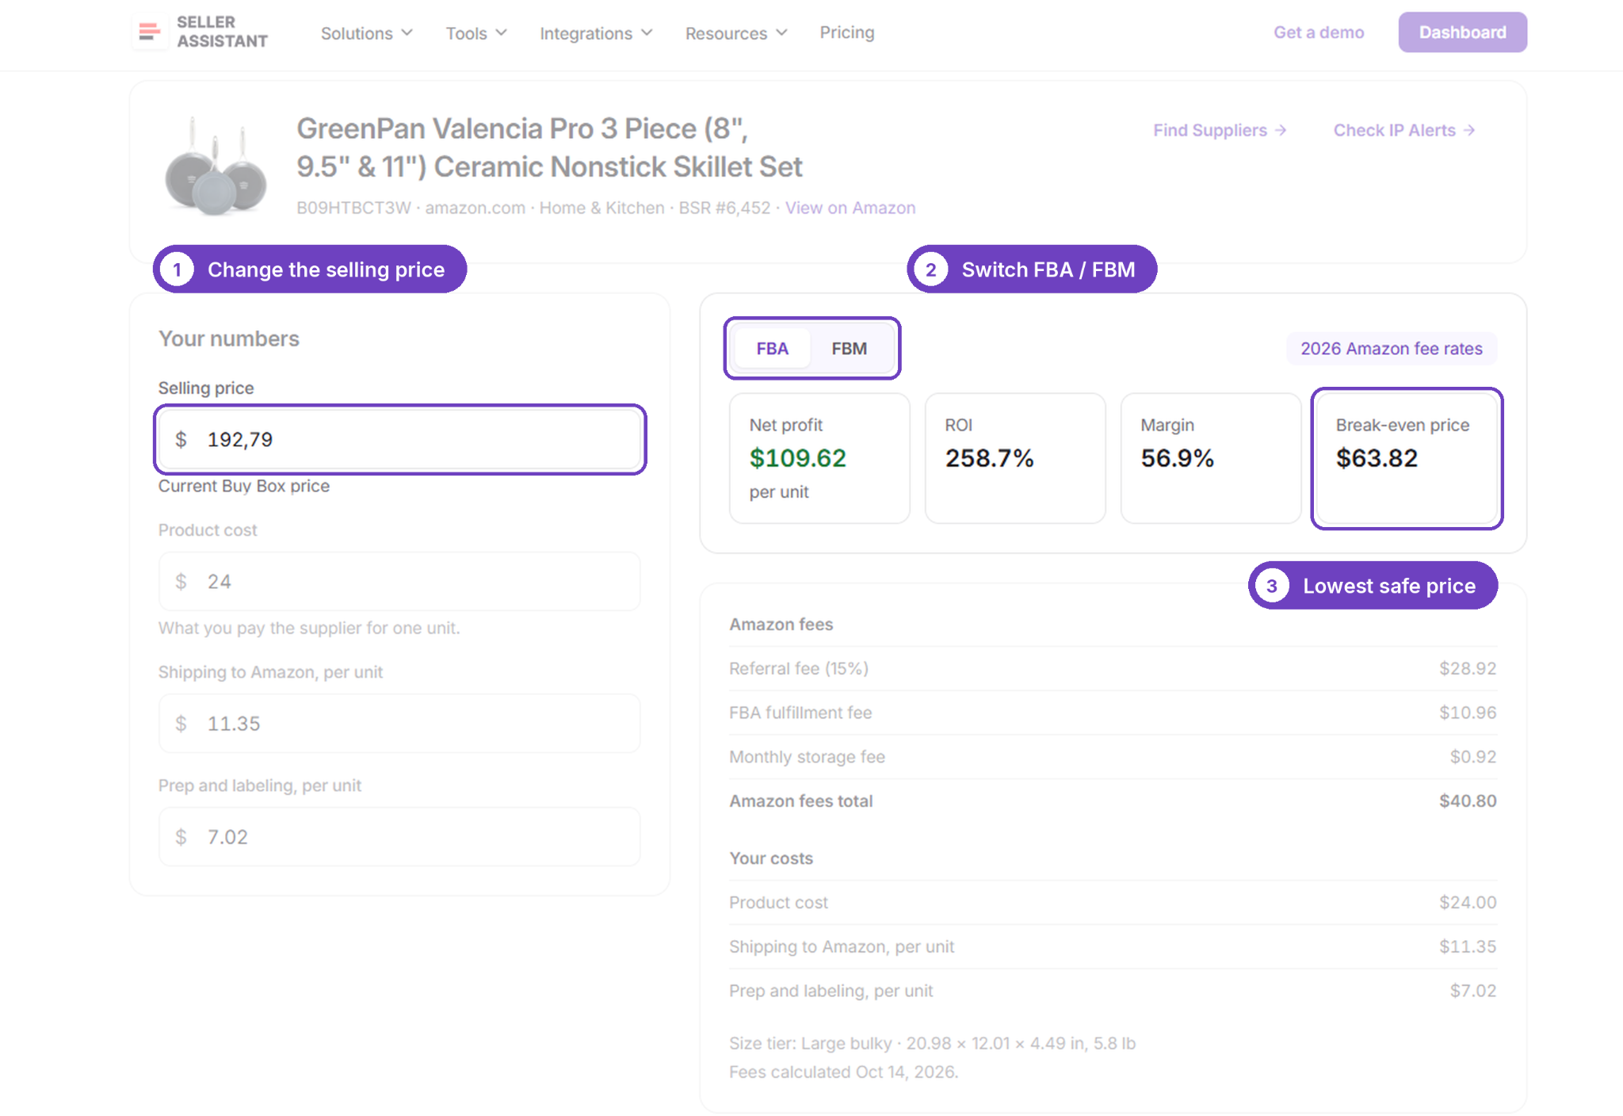Click the BSR #6,452 text
Image resolution: width=1623 pixels, height=1116 pixels.
click(x=724, y=208)
